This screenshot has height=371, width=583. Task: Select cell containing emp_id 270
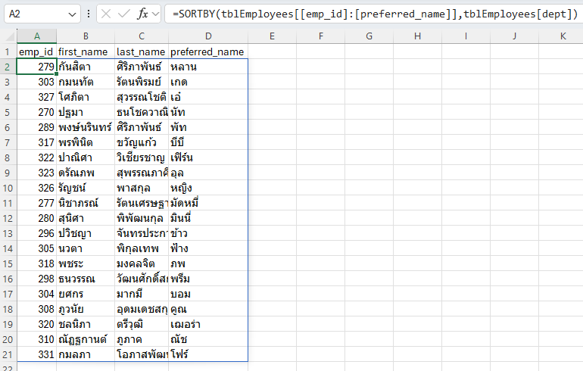pyautogui.click(x=37, y=112)
